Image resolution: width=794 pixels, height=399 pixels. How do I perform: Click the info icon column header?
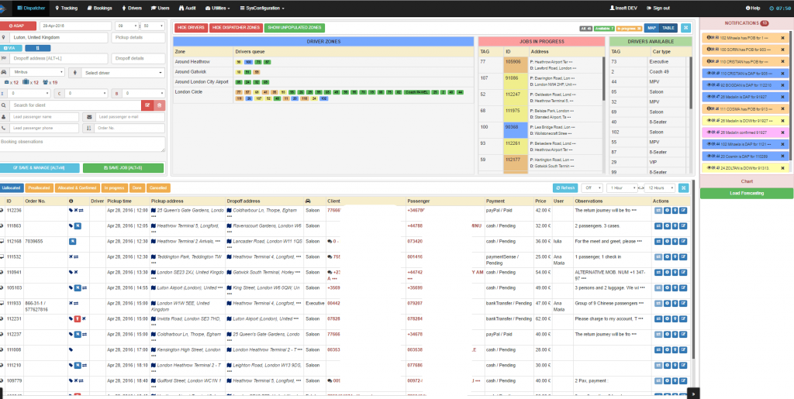click(x=71, y=201)
